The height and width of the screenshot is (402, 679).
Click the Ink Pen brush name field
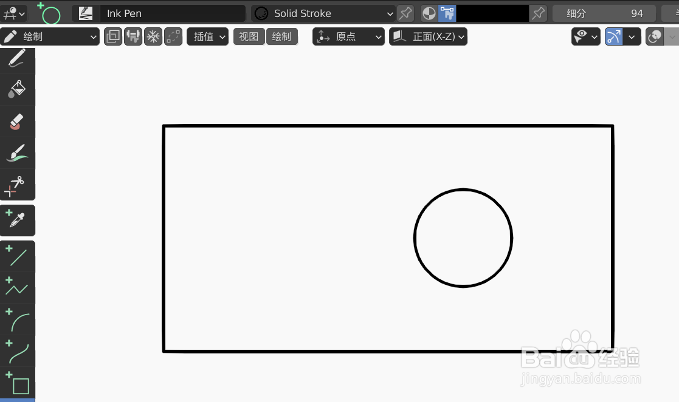click(173, 13)
